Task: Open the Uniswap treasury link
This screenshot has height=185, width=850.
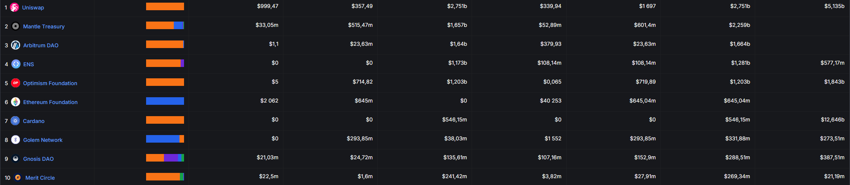Action: (33, 8)
